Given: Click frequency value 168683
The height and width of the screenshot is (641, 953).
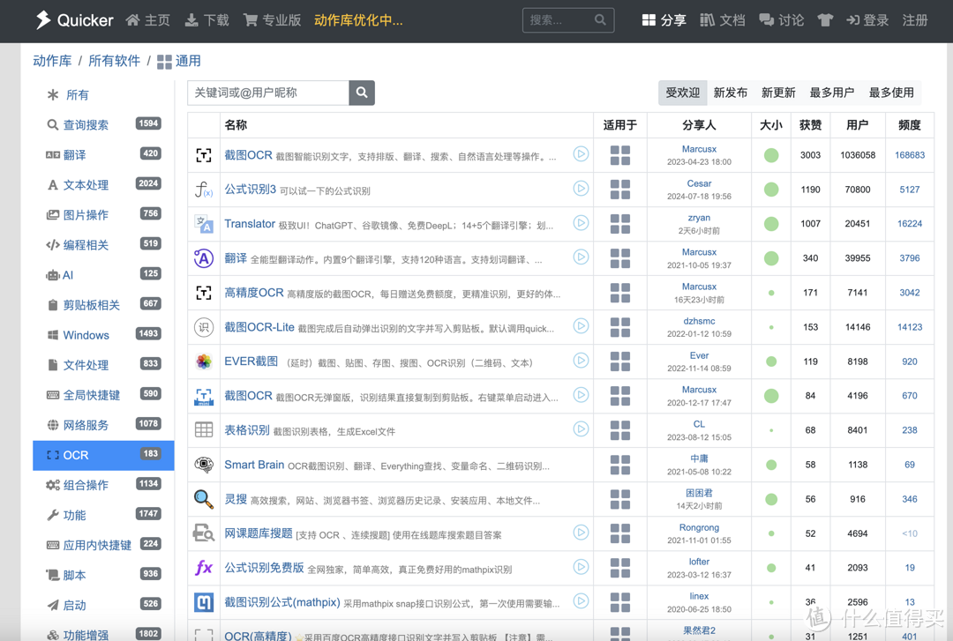Looking at the screenshot, I should pos(909,155).
